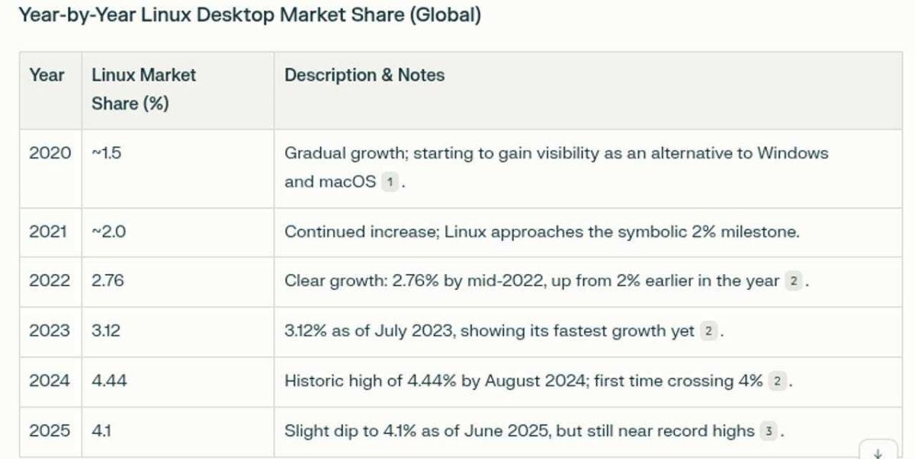915x459 pixels.
Task: Click the 4.44 market share value
Action: tap(109, 381)
